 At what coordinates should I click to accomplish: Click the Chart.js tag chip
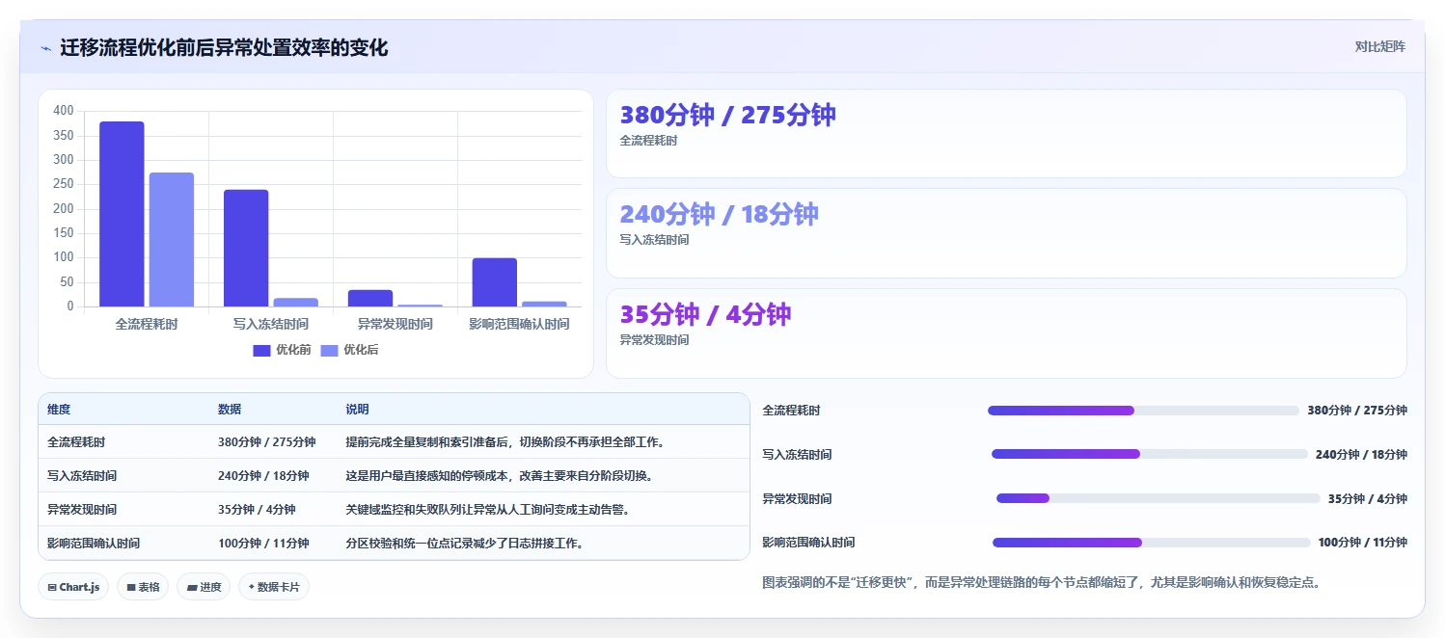pos(73,587)
